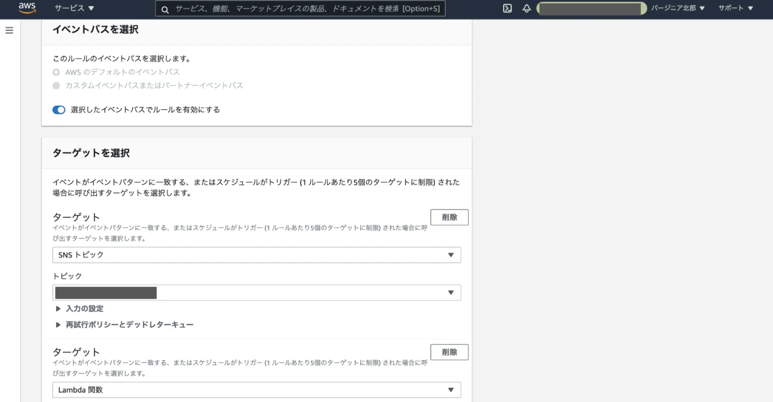Toggle 選択したイベントバスでルールを有効にする switch
773x402 pixels.
tap(59, 110)
